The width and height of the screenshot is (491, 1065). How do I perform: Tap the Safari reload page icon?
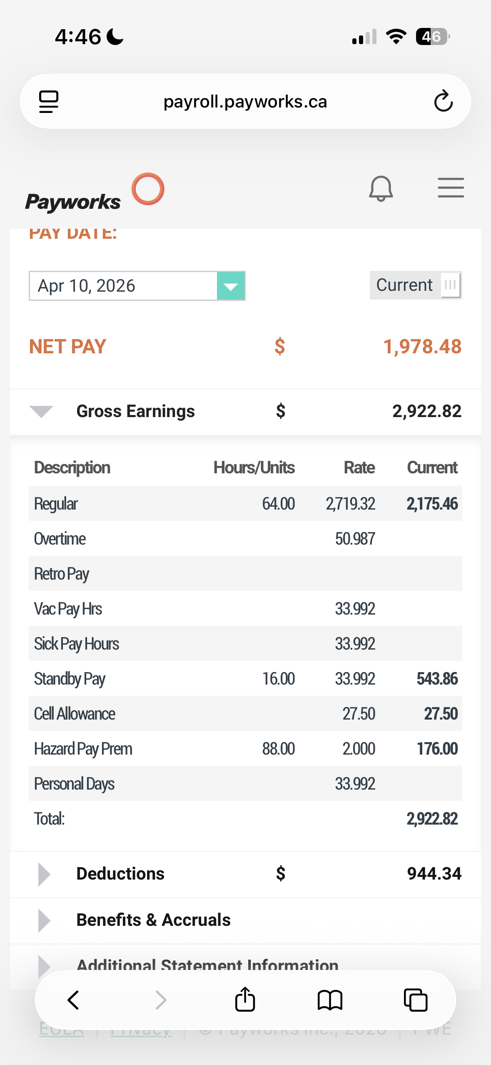pos(443,101)
